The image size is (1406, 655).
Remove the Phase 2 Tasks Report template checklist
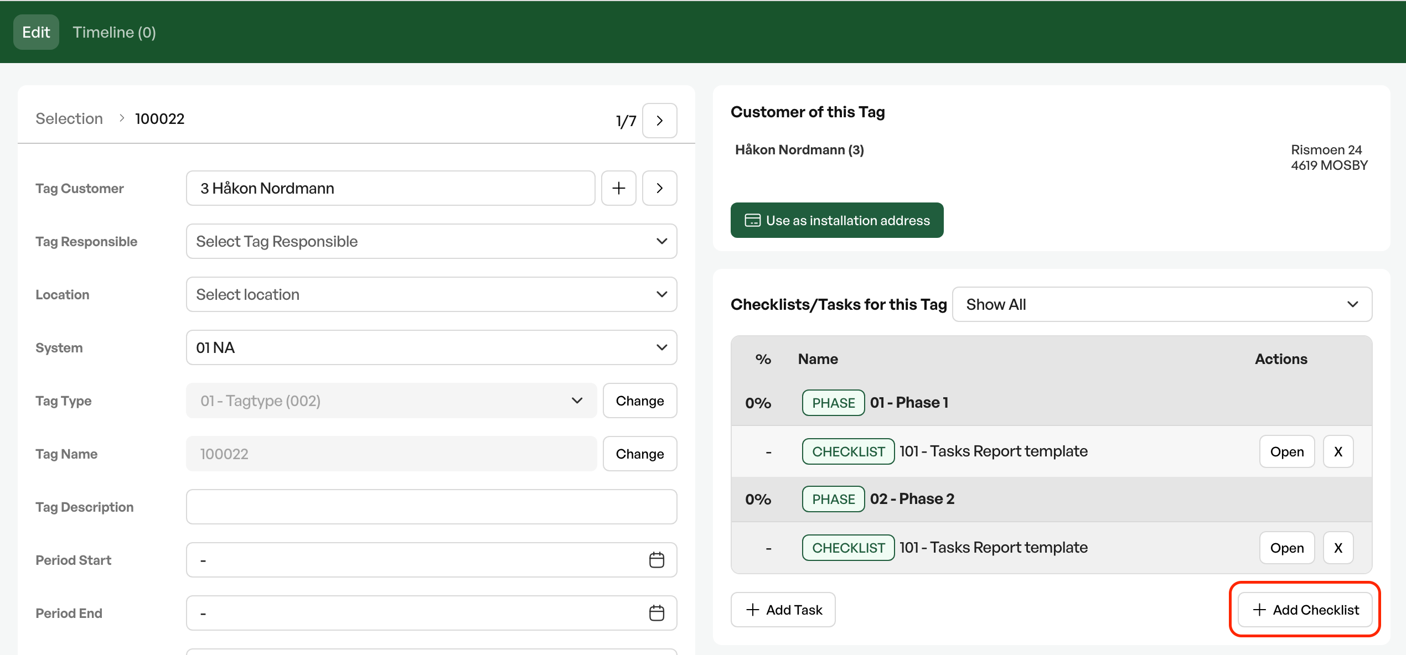1338,548
